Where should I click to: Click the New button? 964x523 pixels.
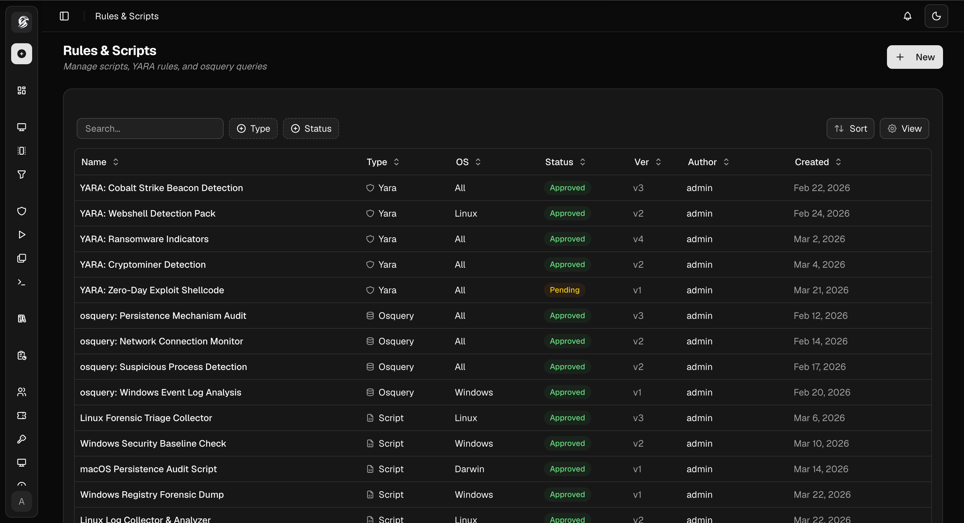tap(914, 57)
